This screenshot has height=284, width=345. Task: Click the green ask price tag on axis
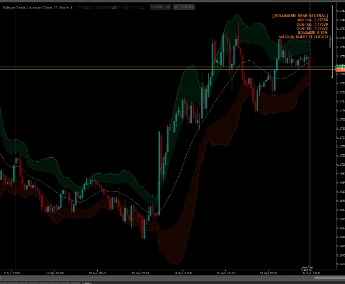[x=340, y=67]
